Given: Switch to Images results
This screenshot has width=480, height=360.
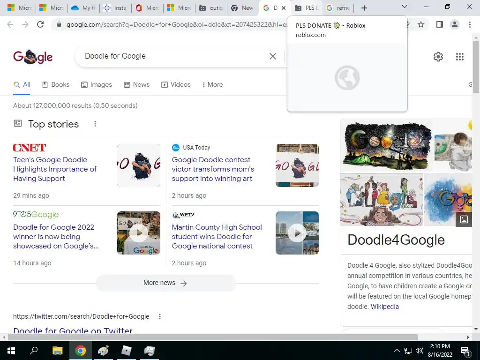Looking at the screenshot, I should [97, 85].
